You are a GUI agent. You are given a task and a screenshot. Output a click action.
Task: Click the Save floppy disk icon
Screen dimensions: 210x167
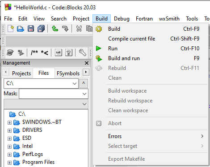click(31, 29)
